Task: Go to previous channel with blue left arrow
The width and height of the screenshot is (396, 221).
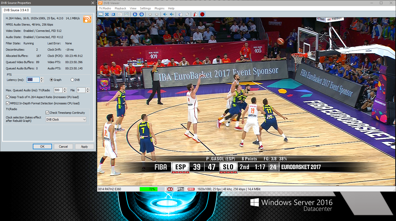Action: pyautogui.click(x=135, y=14)
